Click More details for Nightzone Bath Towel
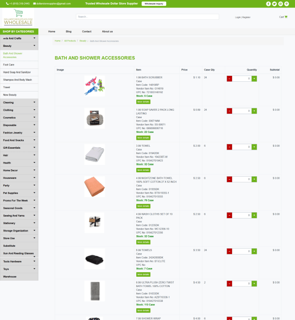The width and height of the screenshot is (295, 320). click(x=143, y=205)
